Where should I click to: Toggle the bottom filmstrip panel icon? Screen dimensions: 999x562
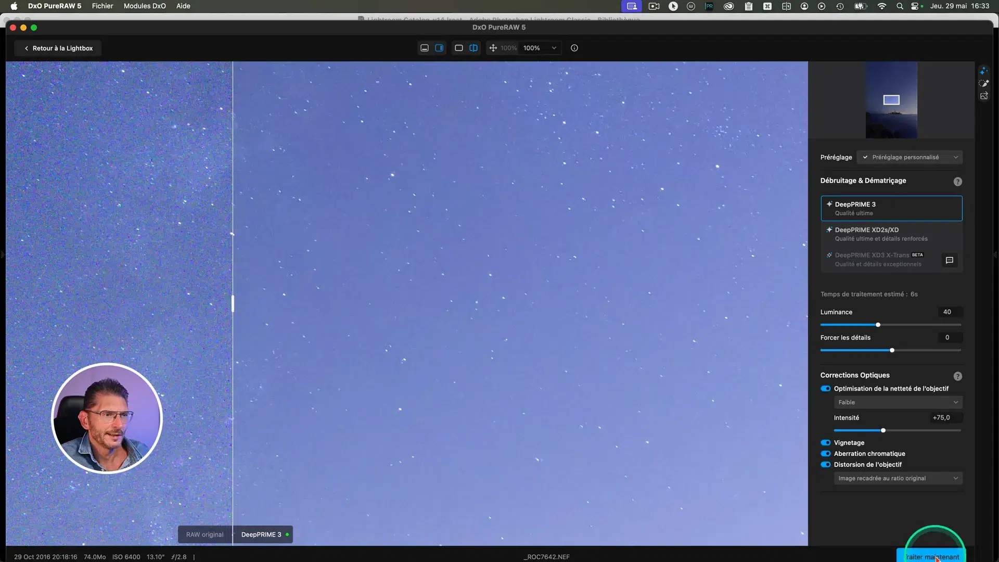point(425,48)
